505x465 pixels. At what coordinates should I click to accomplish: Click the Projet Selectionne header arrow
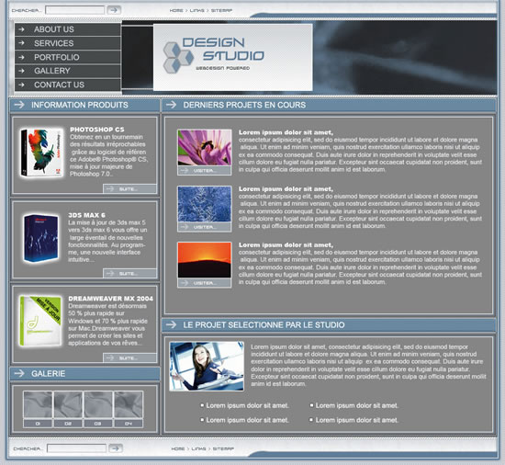coord(172,324)
